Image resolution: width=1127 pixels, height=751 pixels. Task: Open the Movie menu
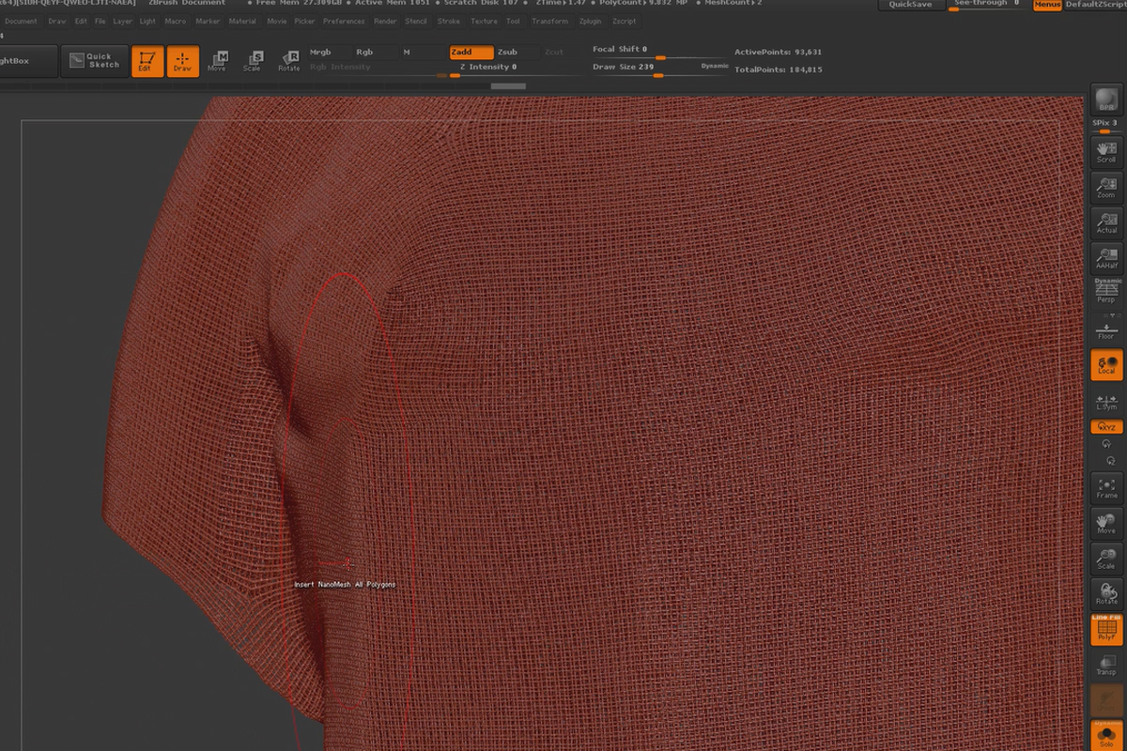pos(277,21)
